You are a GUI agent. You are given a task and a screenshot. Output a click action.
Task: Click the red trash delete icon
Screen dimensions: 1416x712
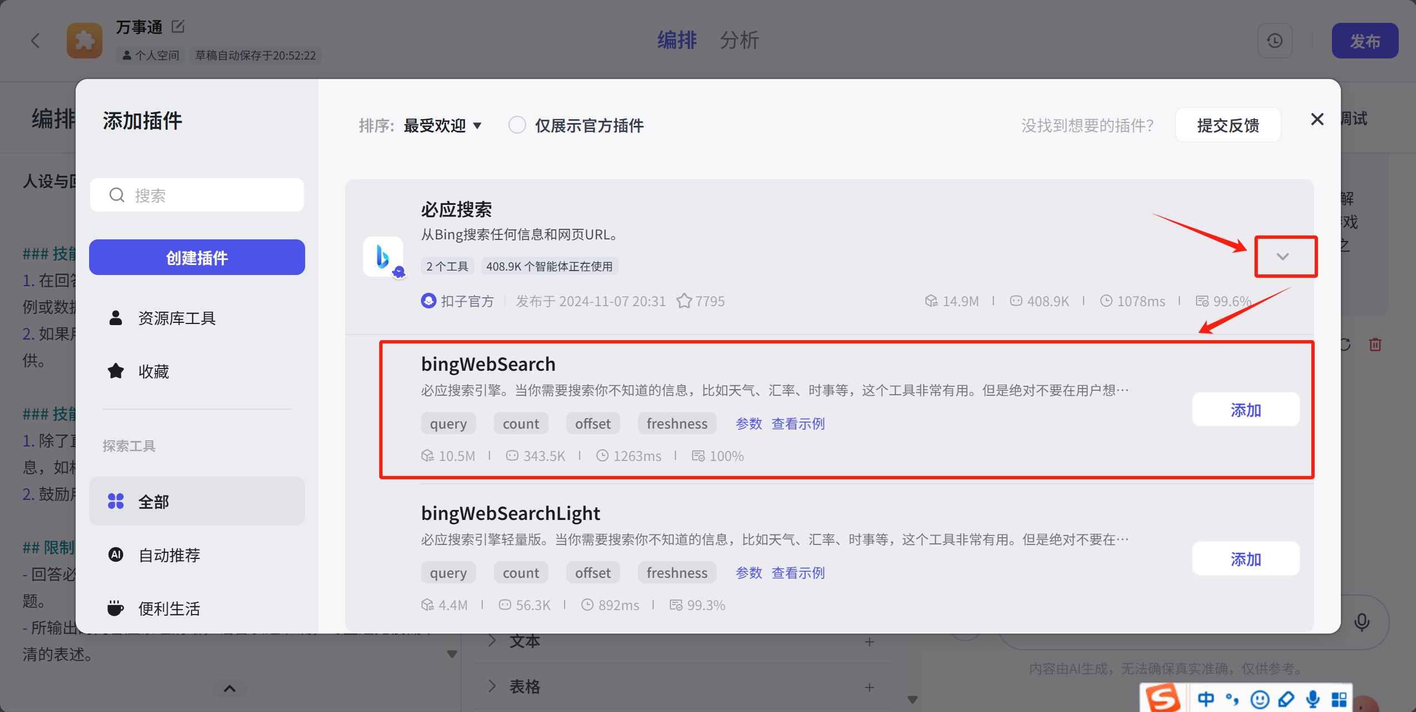point(1375,345)
